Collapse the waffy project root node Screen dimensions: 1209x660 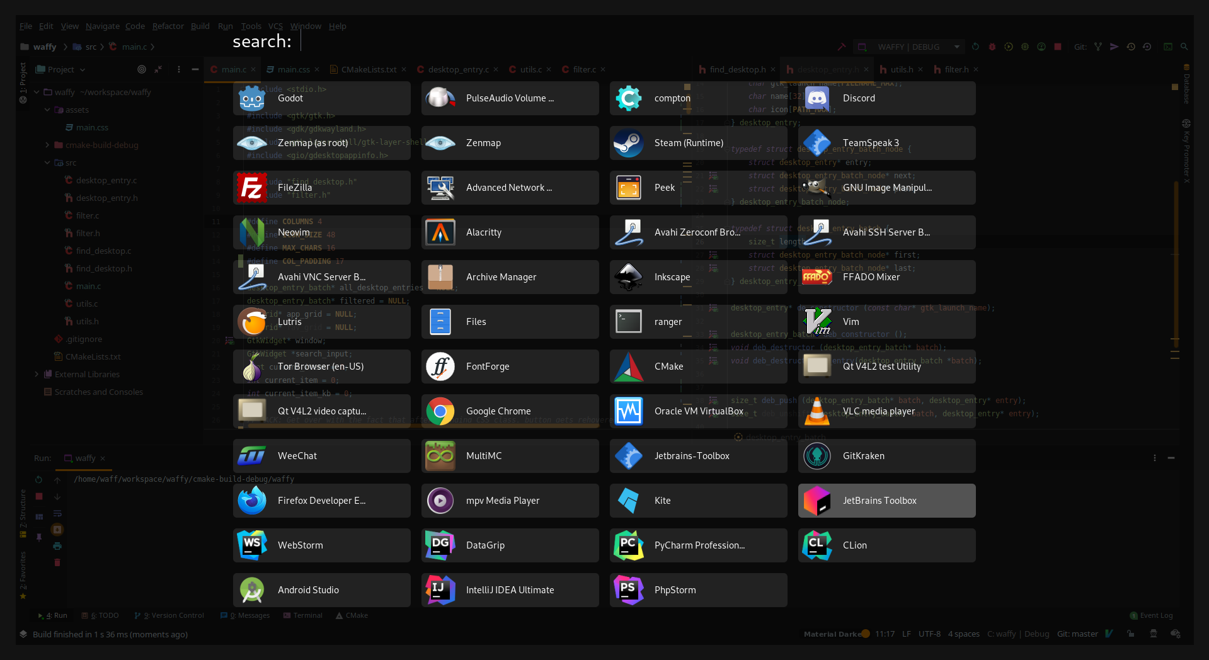pos(37,92)
